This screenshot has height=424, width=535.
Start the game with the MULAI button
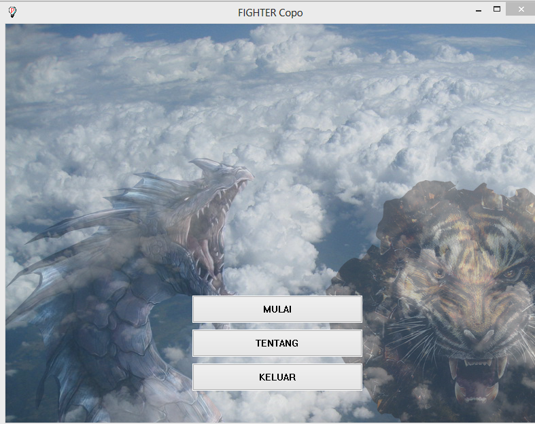[277, 309]
